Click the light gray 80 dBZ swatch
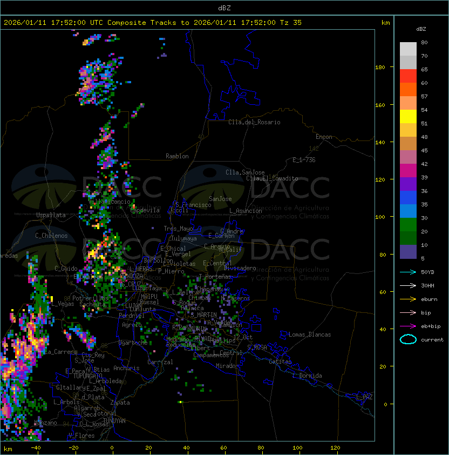 click(408, 49)
